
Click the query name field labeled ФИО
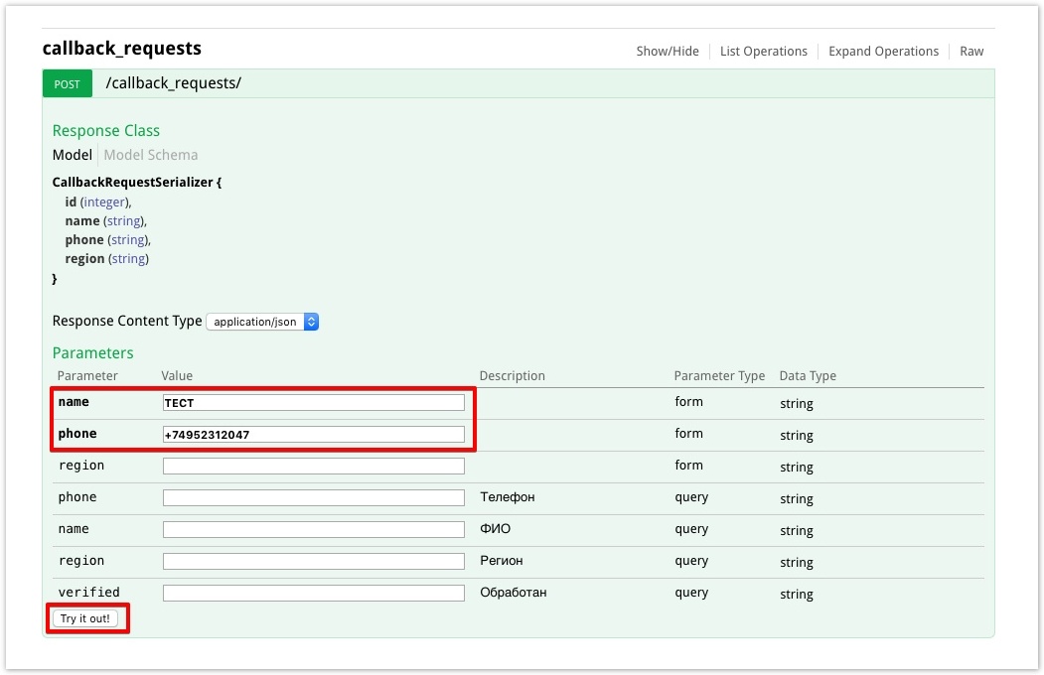(x=314, y=529)
